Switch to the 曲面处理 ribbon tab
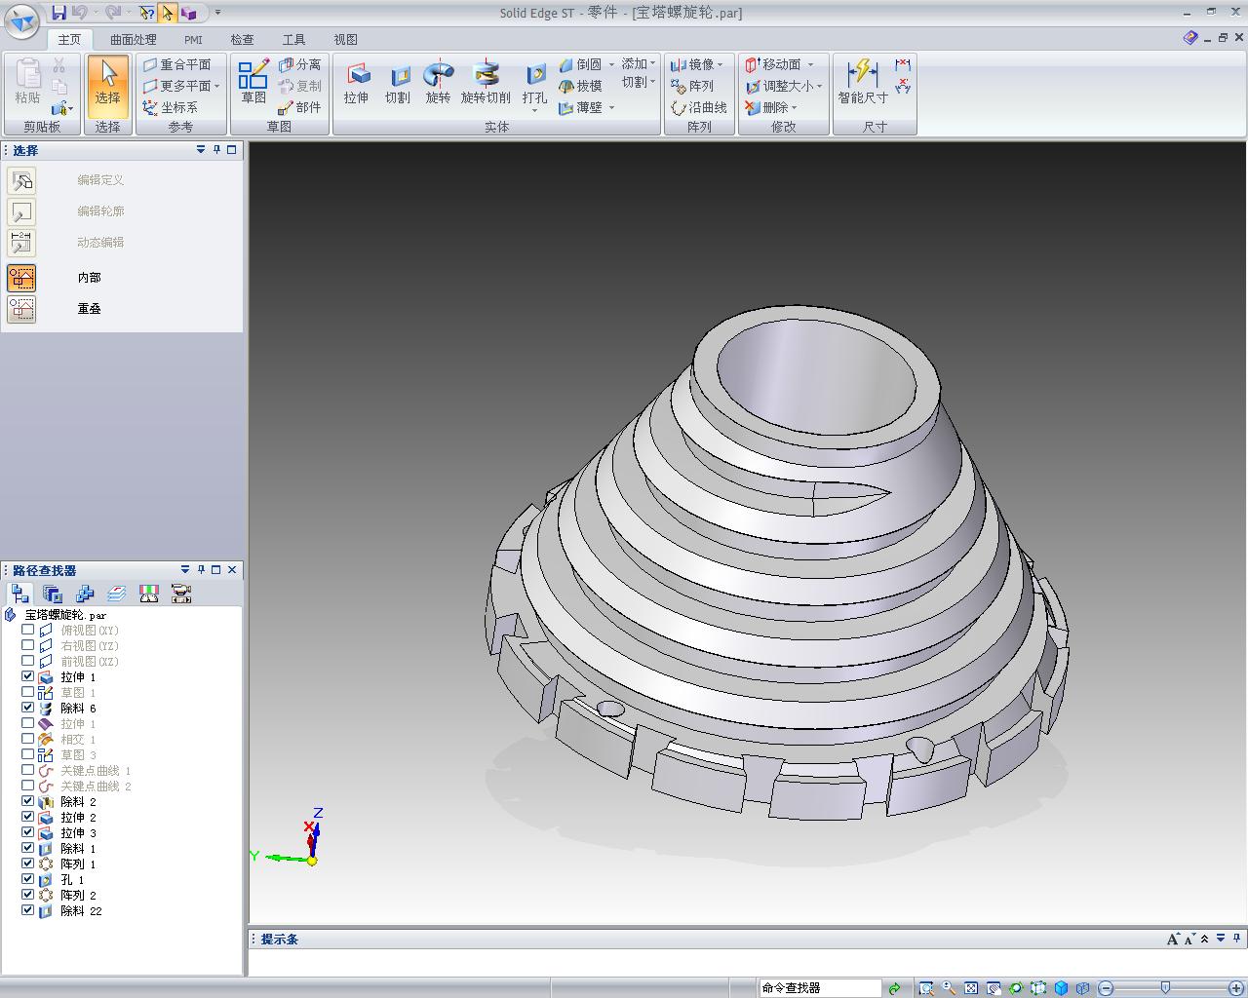 point(134,40)
